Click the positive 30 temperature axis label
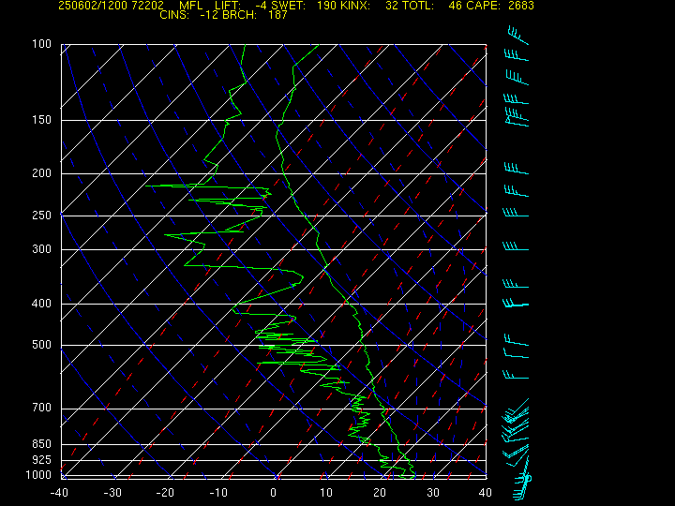Image resolution: width=675 pixels, height=506 pixels. click(x=433, y=493)
